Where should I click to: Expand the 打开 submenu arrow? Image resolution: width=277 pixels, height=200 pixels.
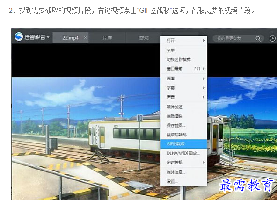click(204, 40)
